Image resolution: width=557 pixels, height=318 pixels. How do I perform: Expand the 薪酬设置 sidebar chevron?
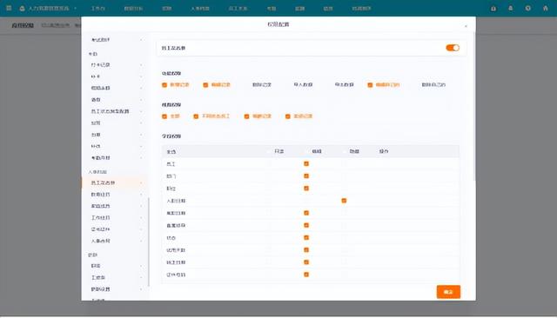click(x=141, y=289)
